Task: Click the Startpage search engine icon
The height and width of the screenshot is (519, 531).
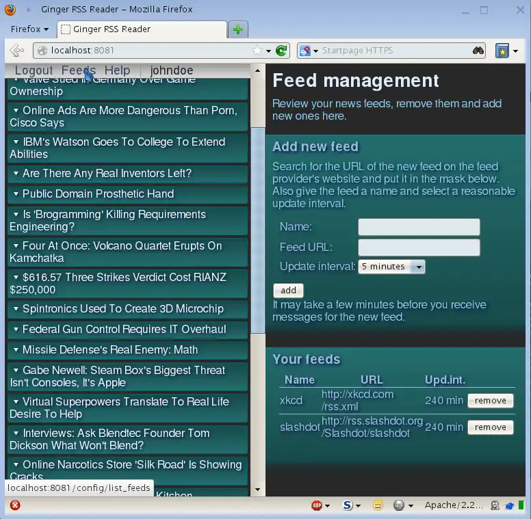Action: [305, 51]
